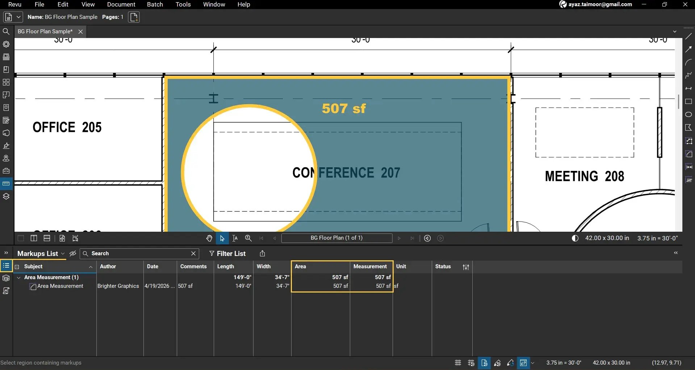Collapse the Area Measurement (1) group
Image resolution: width=695 pixels, height=370 pixels.
(x=19, y=277)
